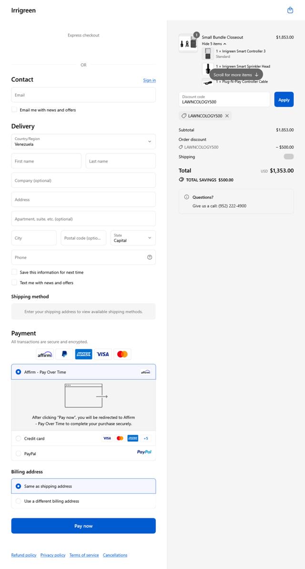Viewport: 305px width, 569px height.
Task: Click the Irrigreen Smart Sprinkler Head thumbnail
Action: [208, 69]
